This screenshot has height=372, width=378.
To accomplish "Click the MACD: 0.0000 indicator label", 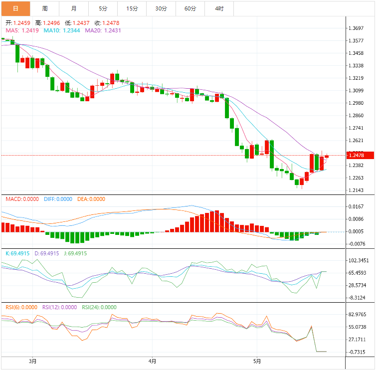I will [x=22, y=199].
